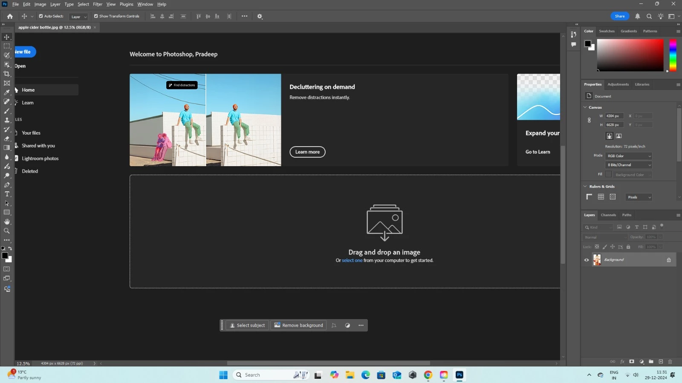Image resolution: width=682 pixels, height=383 pixels.
Task: Select the Brush tool
Action: [x=7, y=111]
